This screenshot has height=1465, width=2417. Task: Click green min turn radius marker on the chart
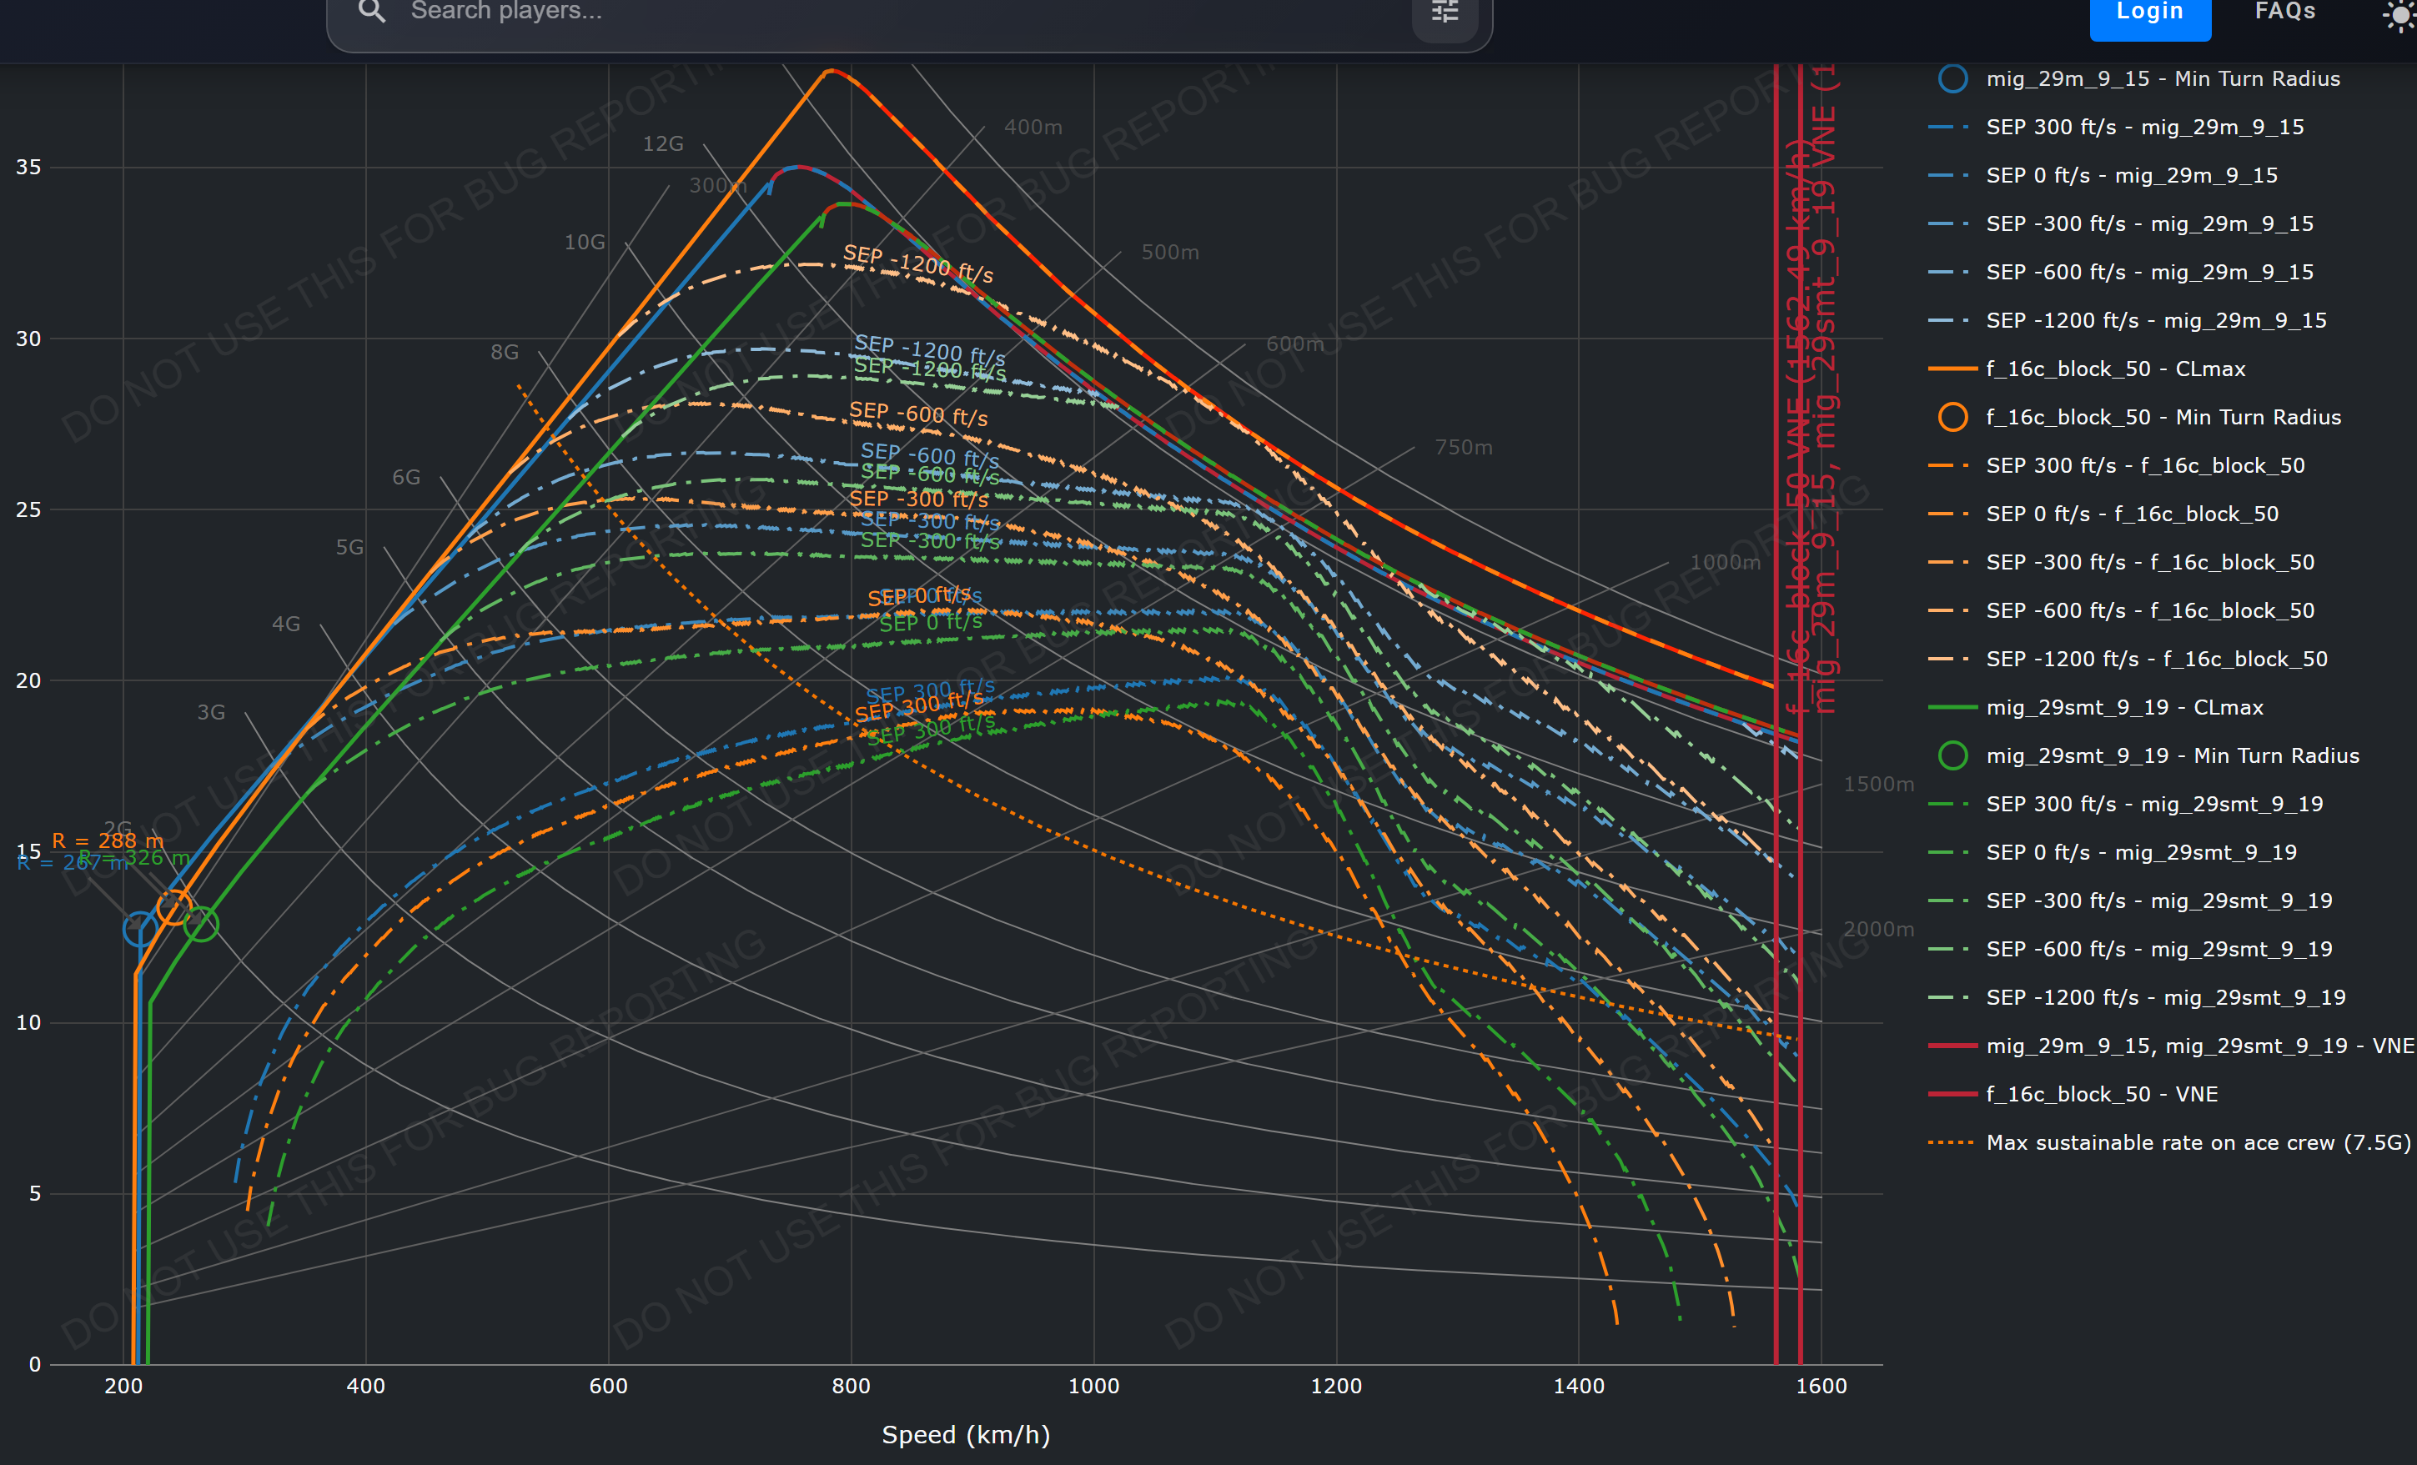[201, 923]
